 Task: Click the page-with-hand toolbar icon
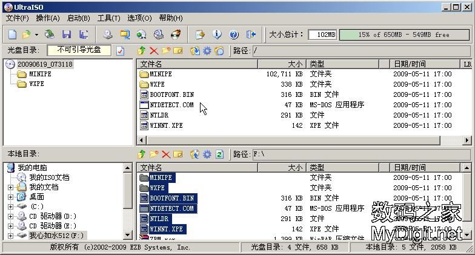200,35
